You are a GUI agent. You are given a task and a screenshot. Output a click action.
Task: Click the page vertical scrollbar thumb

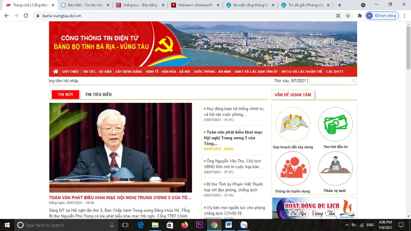pos(408,47)
